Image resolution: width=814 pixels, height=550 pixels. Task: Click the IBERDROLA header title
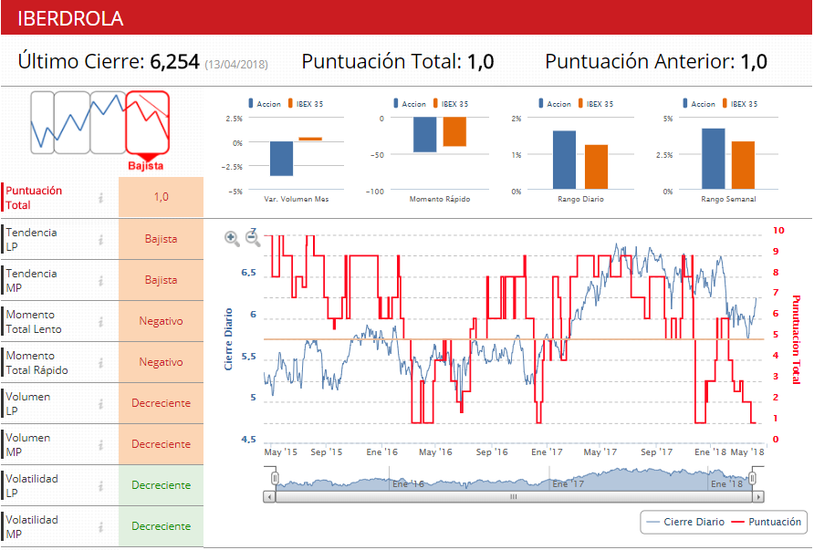click(70, 18)
